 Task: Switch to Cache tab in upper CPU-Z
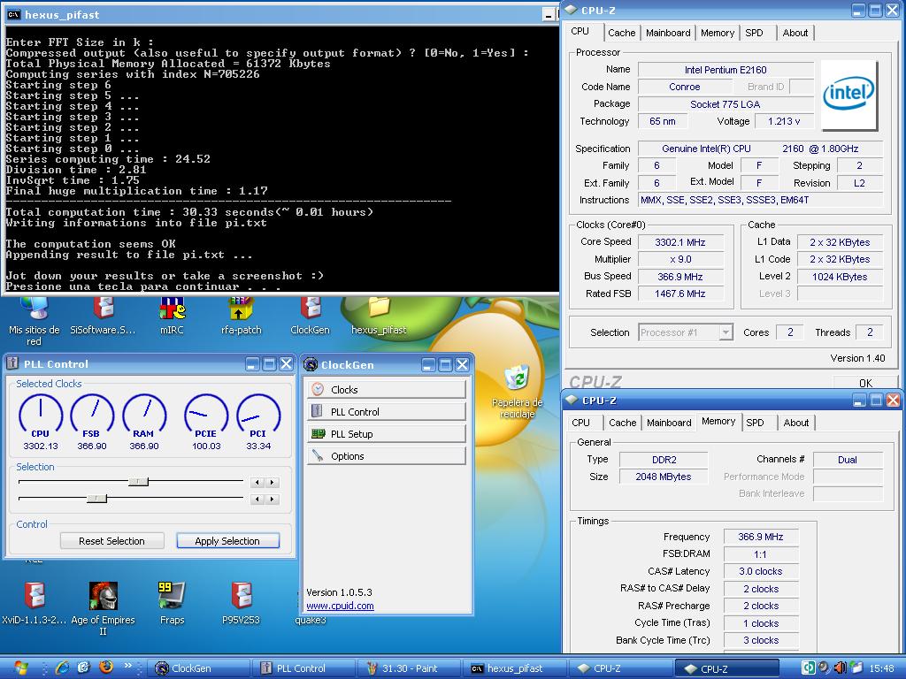622,33
